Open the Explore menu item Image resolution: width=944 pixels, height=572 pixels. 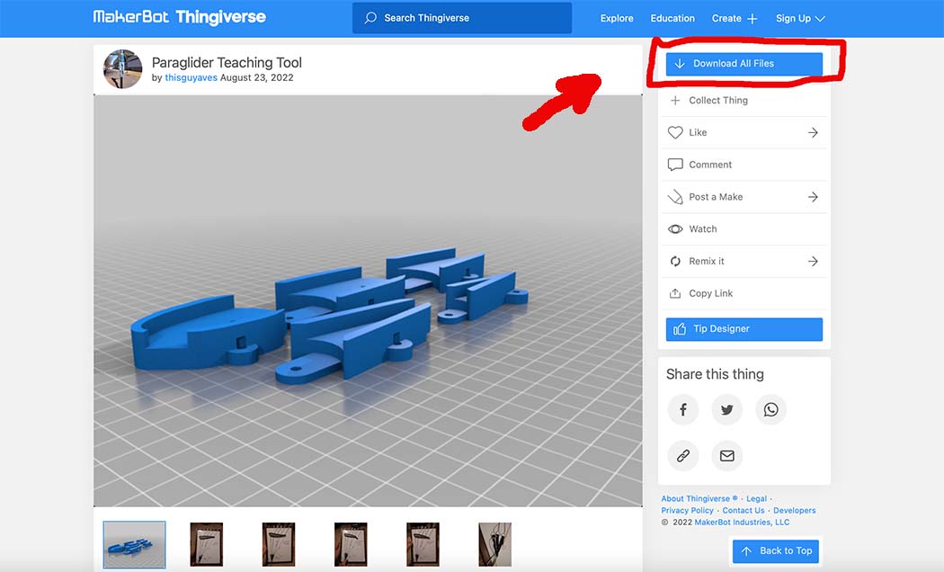click(617, 18)
